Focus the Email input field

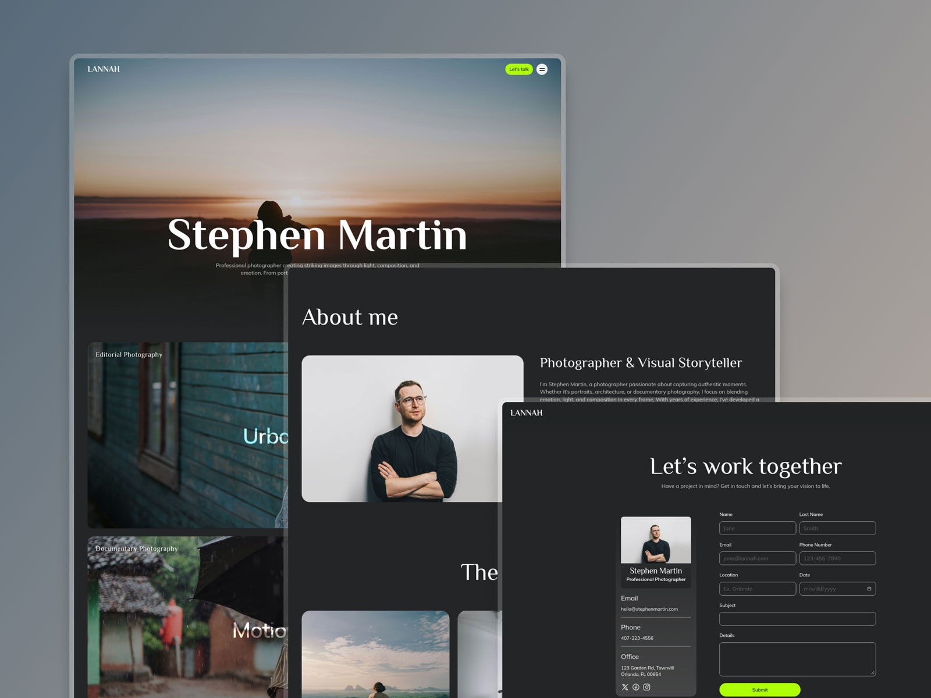pos(758,558)
